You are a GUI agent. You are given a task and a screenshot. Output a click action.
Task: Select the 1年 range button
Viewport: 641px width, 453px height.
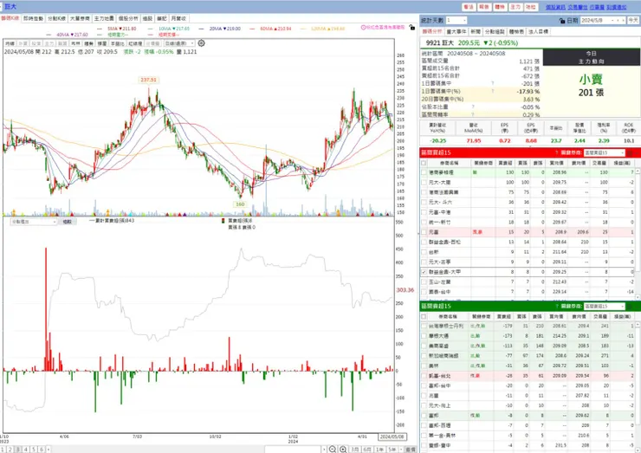click(x=379, y=450)
